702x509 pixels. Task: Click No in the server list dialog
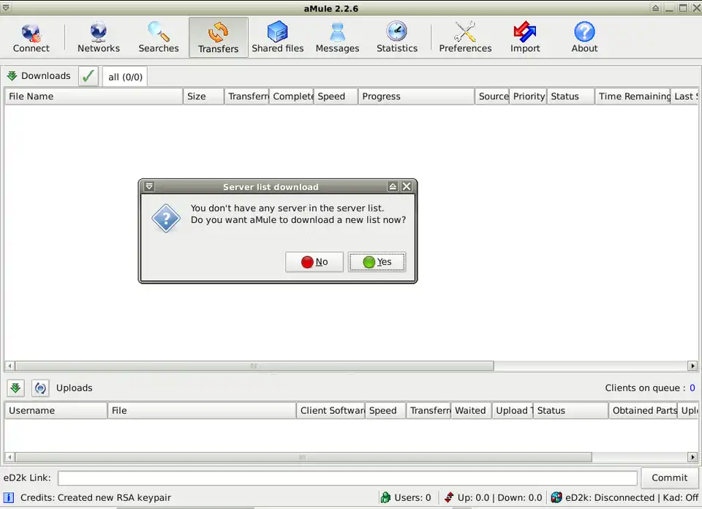tap(314, 262)
